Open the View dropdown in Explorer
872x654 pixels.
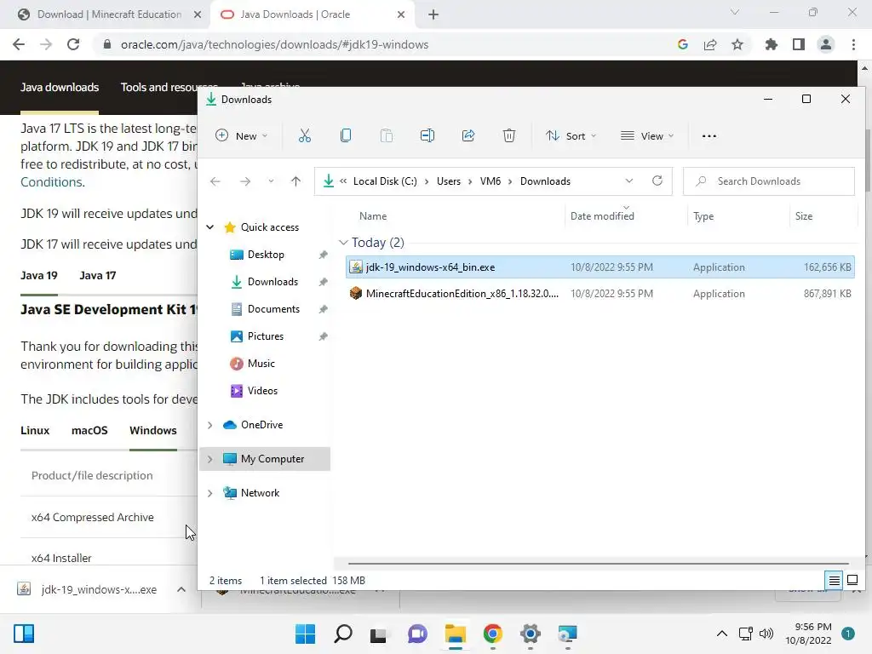(x=647, y=135)
